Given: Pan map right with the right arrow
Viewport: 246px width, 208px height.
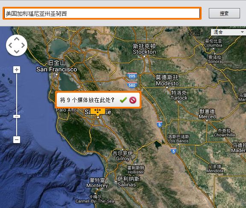Looking at the screenshot, I should (x=23, y=45).
